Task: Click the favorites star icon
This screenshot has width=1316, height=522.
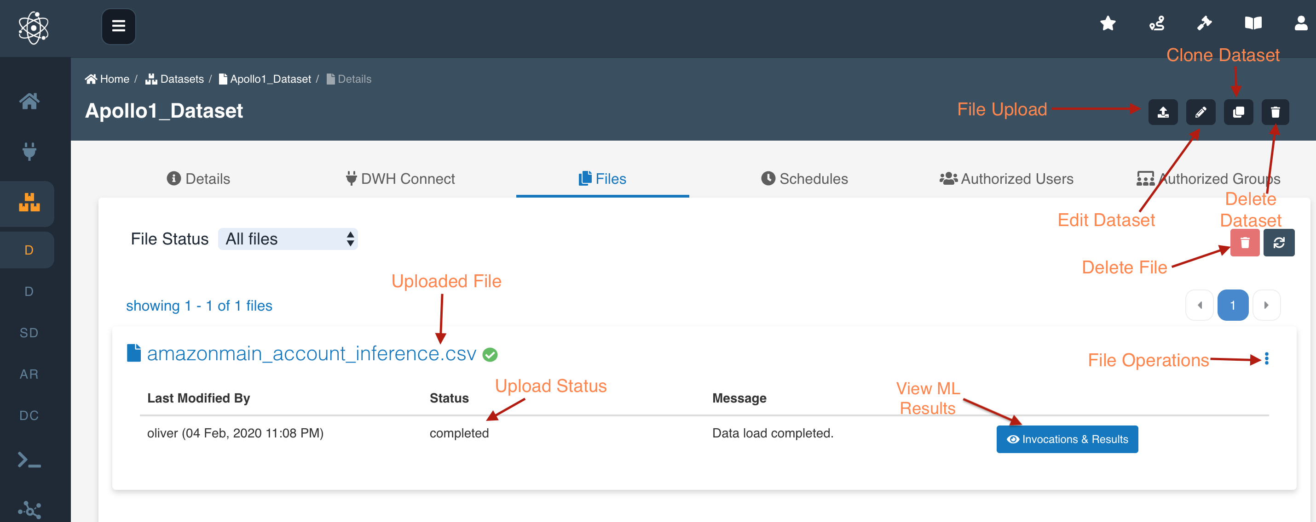Action: 1108,23
